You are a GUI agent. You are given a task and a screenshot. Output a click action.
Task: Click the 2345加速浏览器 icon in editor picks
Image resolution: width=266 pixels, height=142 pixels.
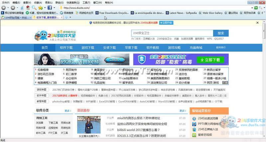194,118
